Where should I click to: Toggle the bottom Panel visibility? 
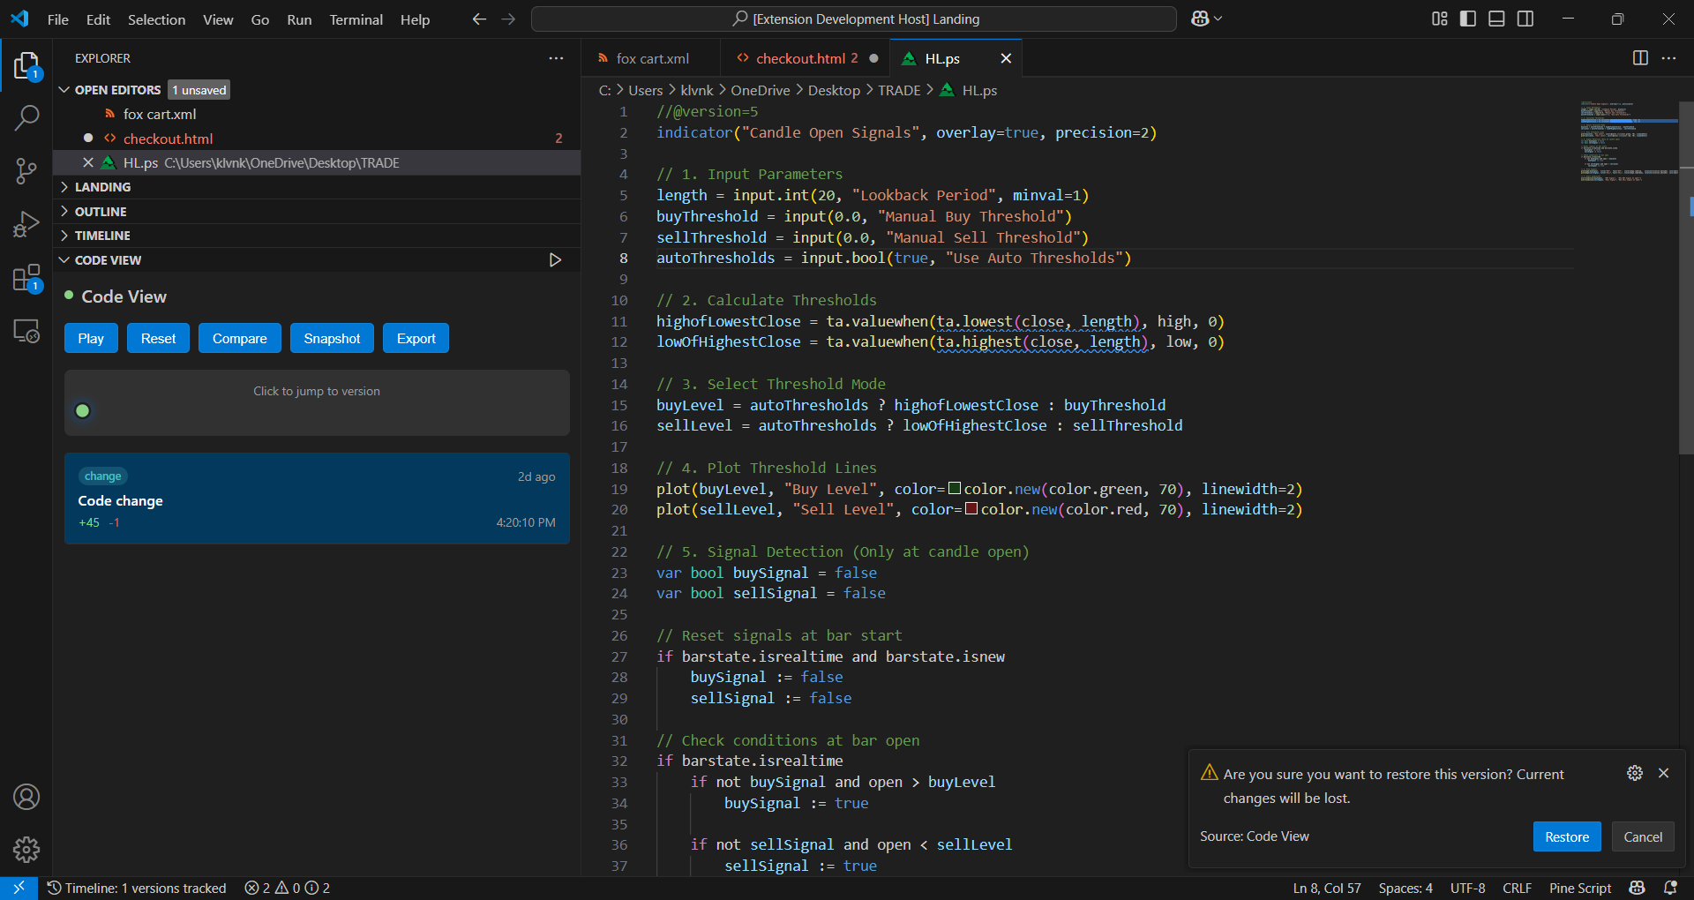pos(1496,19)
